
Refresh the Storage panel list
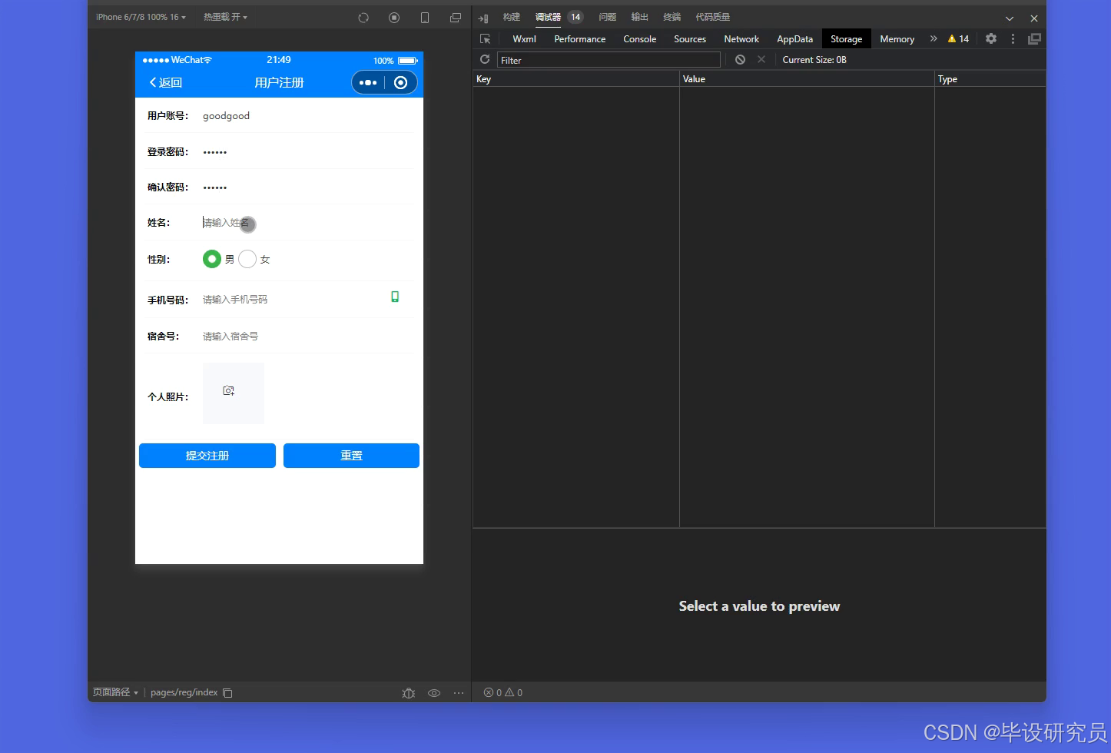tap(485, 59)
